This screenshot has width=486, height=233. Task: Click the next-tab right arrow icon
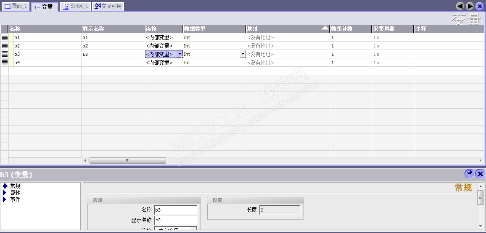[470, 6]
